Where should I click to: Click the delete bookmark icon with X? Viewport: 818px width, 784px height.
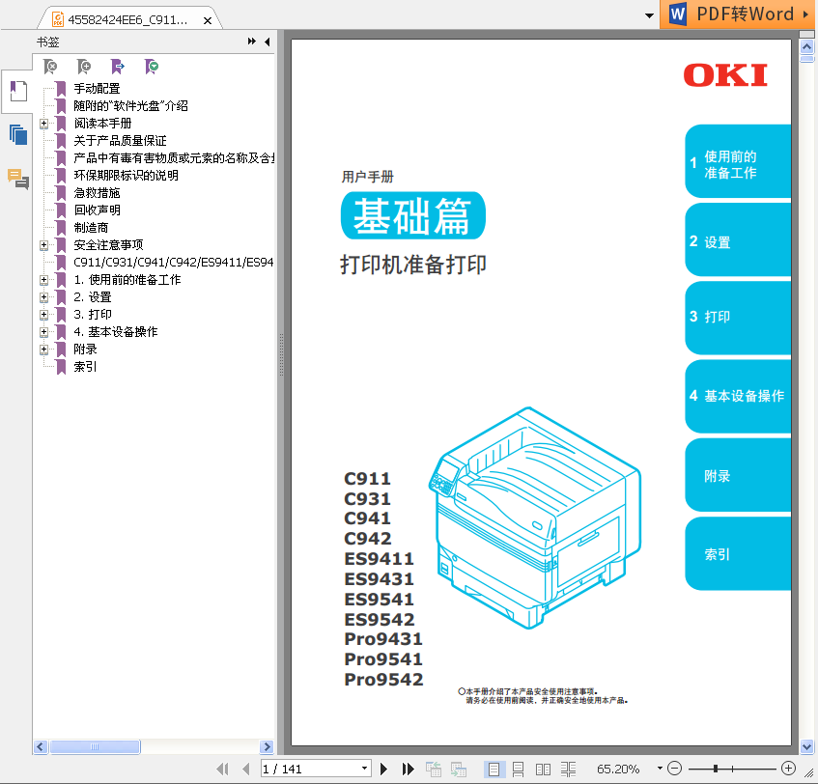(50, 67)
